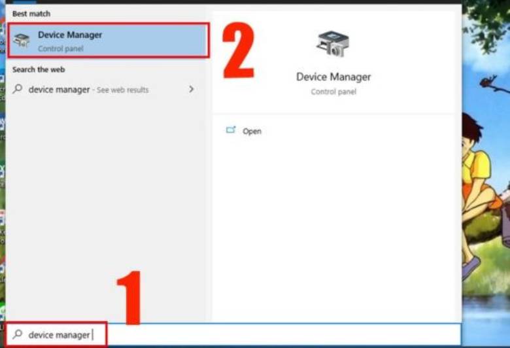Click the "Best match" section header
Image resolution: width=510 pixels, height=348 pixels.
(31, 13)
